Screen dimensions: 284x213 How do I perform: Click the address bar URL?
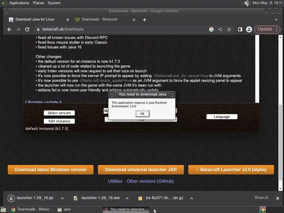(63, 29)
